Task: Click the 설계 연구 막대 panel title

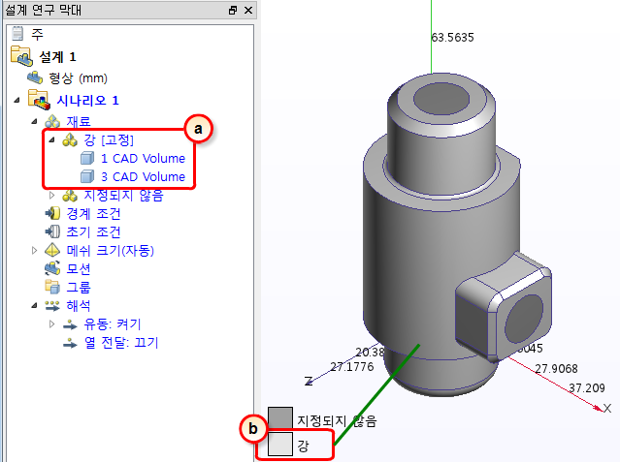Action: [x=43, y=10]
